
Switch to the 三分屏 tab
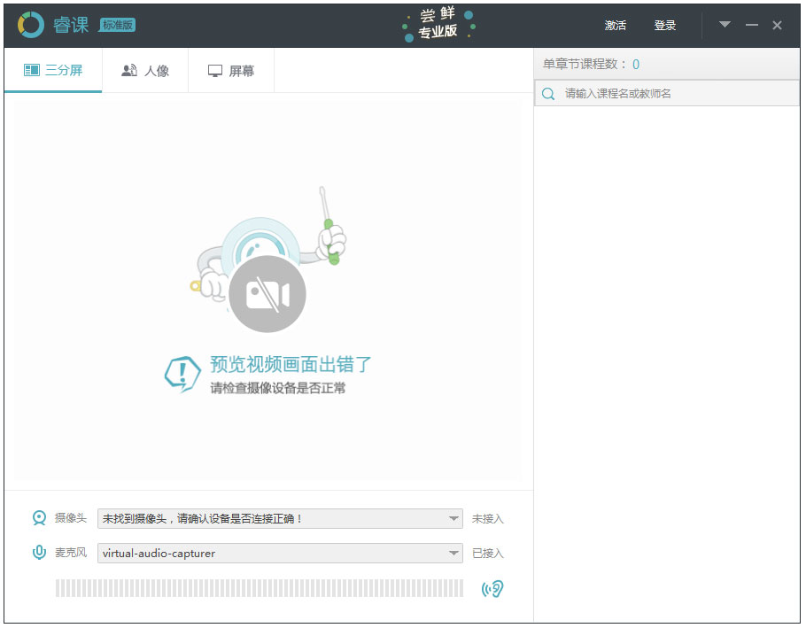[x=53, y=70]
